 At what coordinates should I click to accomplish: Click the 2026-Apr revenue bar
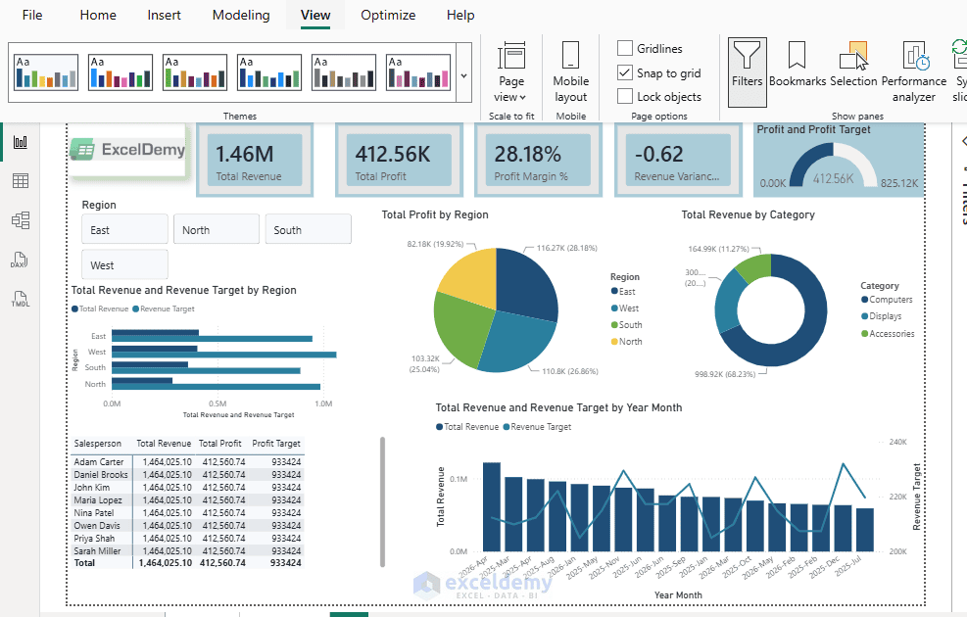pyautogui.click(x=492, y=506)
